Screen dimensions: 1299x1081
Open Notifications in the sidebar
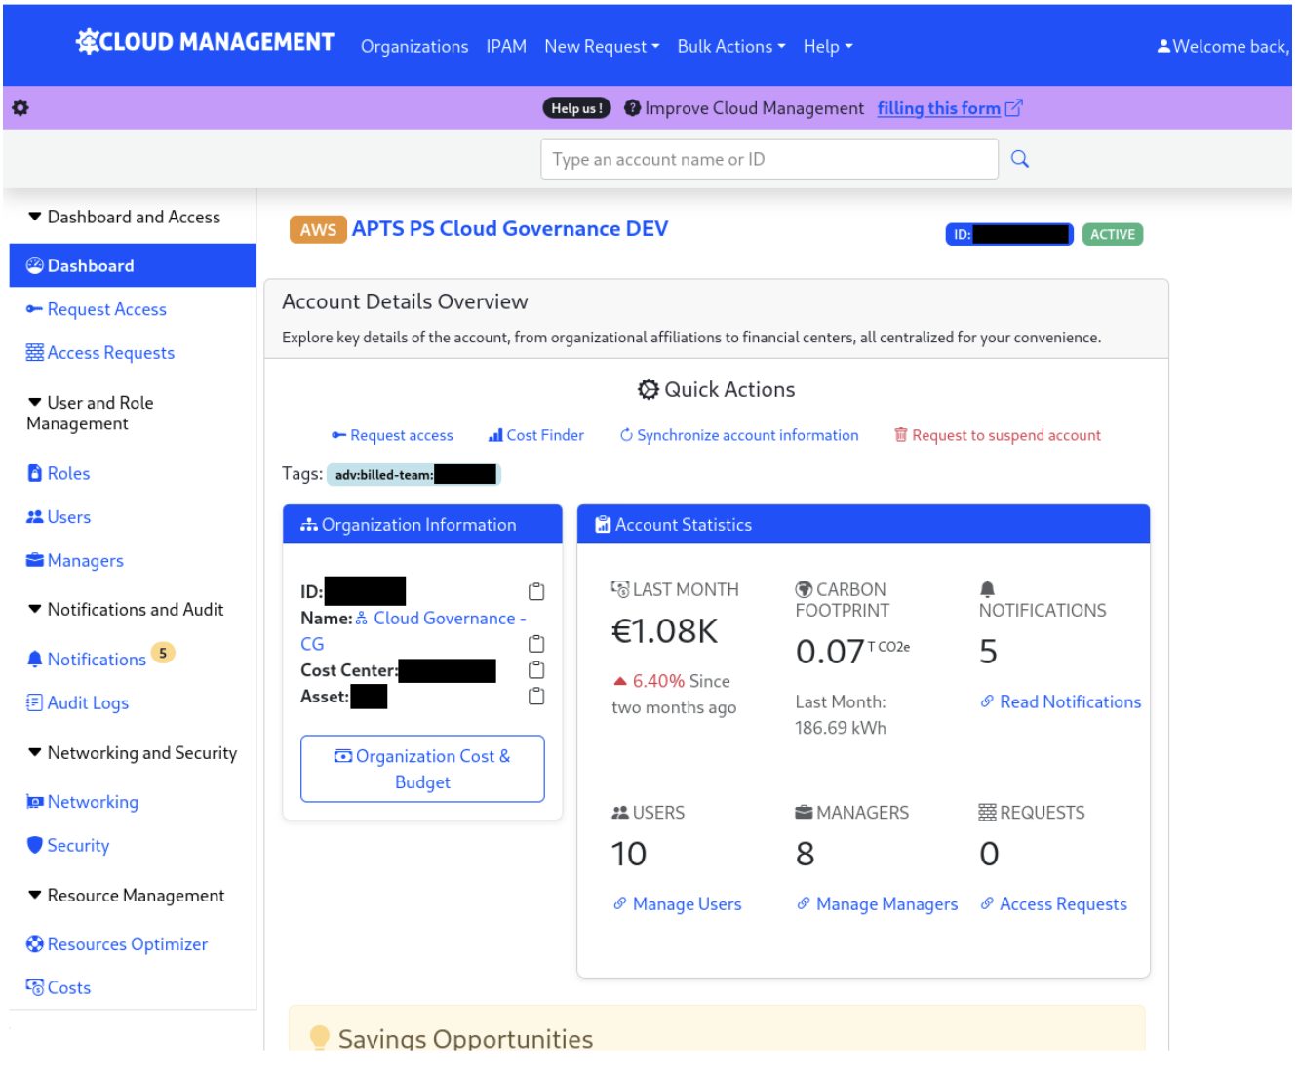point(87,660)
